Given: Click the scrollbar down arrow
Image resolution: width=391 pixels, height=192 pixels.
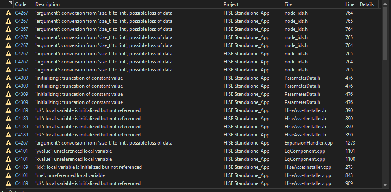Looking at the screenshot, I should pos(385,185).
